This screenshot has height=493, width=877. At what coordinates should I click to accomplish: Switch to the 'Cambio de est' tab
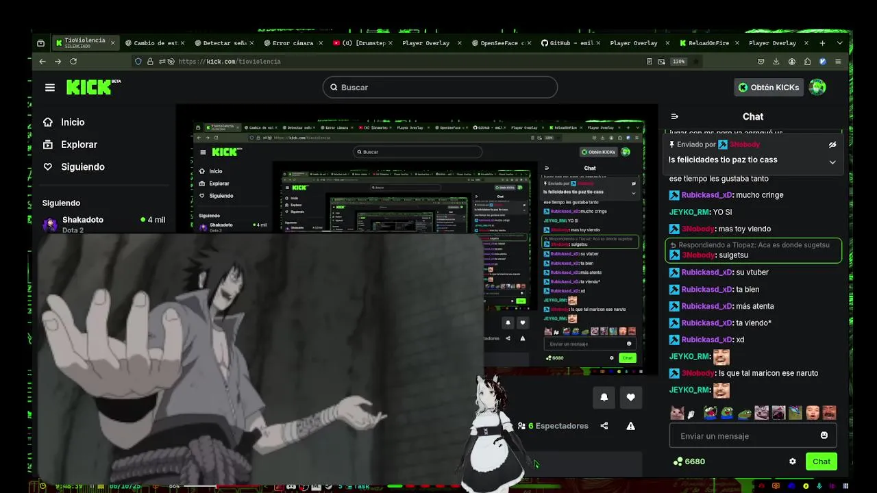(x=156, y=42)
